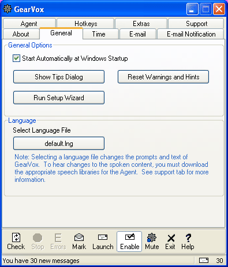Viewport: 228px width, 267px height.
Task: Close the GearVox window
Action: tap(219, 9)
